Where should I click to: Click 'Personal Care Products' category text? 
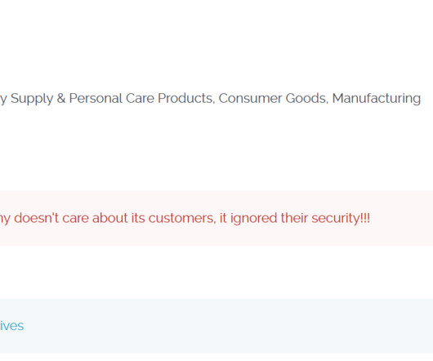141,99
